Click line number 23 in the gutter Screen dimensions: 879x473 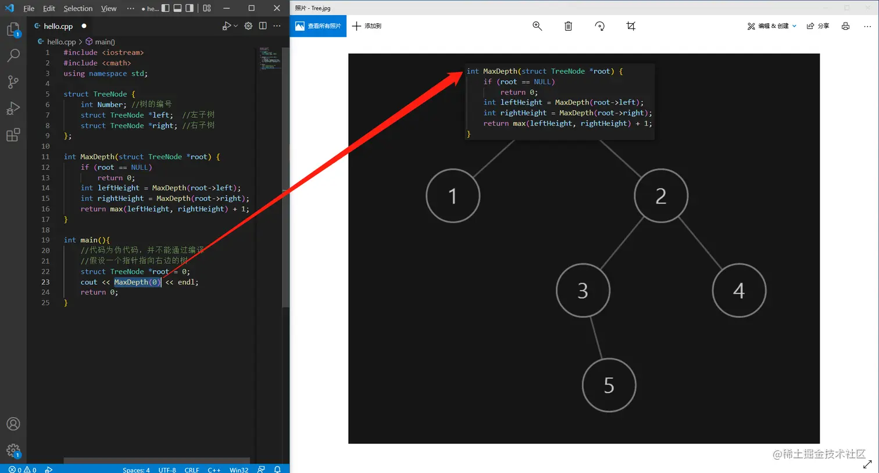click(x=45, y=282)
